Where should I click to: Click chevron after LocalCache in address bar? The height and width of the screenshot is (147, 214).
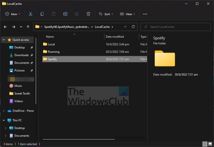click(x=112, y=27)
